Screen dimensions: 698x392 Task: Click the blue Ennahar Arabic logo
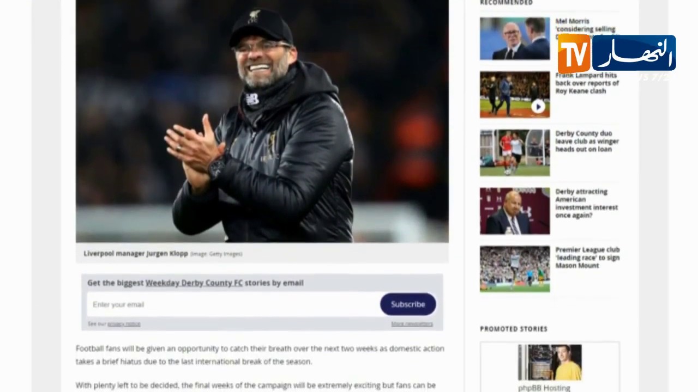(634, 53)
